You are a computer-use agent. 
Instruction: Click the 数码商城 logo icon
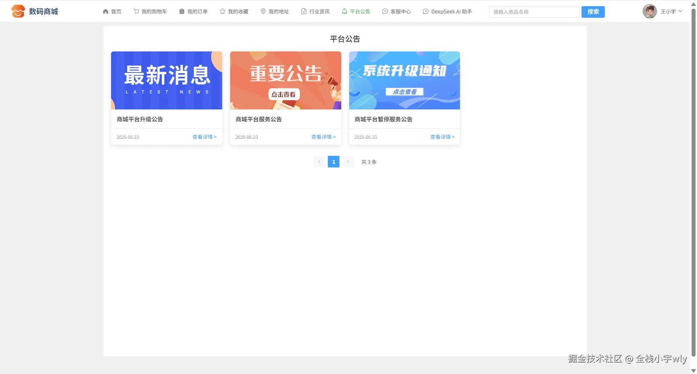[x=18, y=11]
